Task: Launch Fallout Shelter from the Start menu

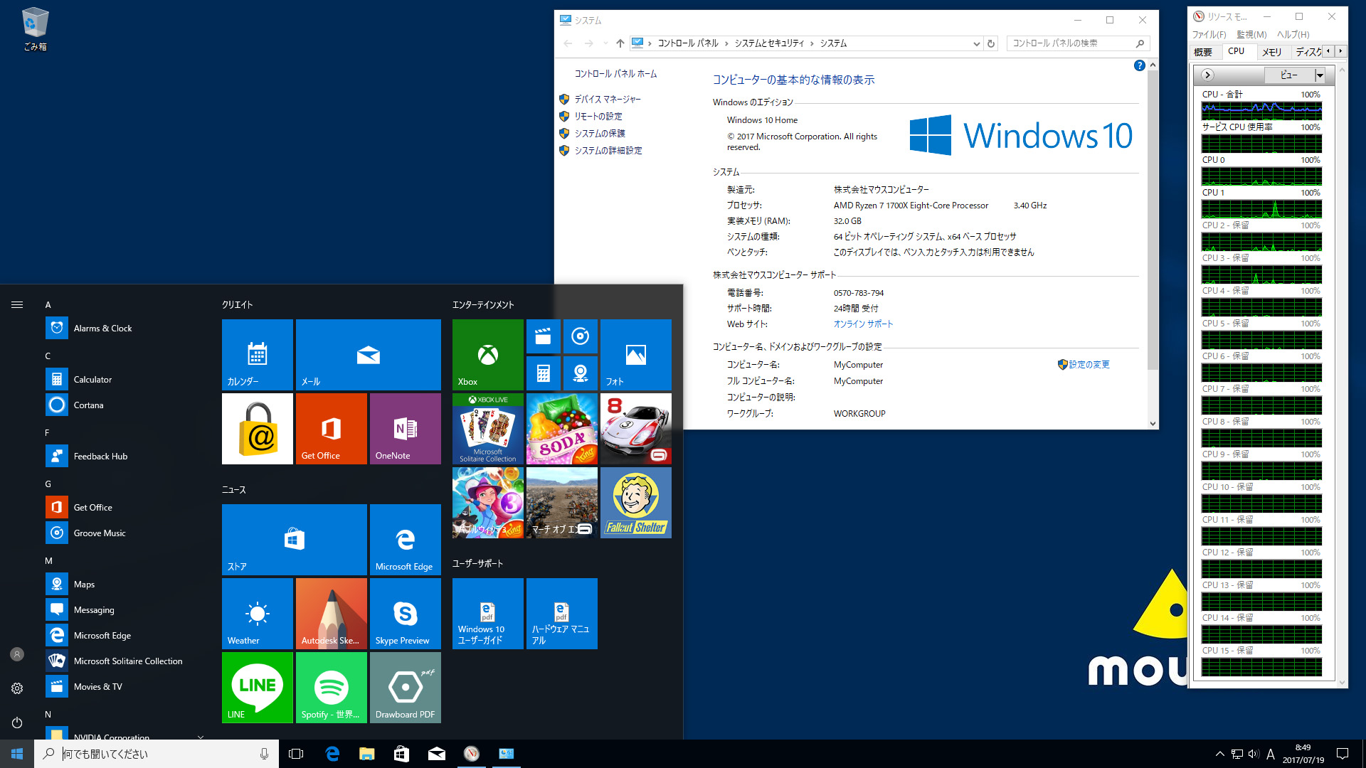Action: click(635, 503)
